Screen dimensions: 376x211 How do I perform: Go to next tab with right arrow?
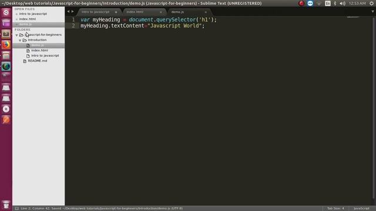coord(73,12)
